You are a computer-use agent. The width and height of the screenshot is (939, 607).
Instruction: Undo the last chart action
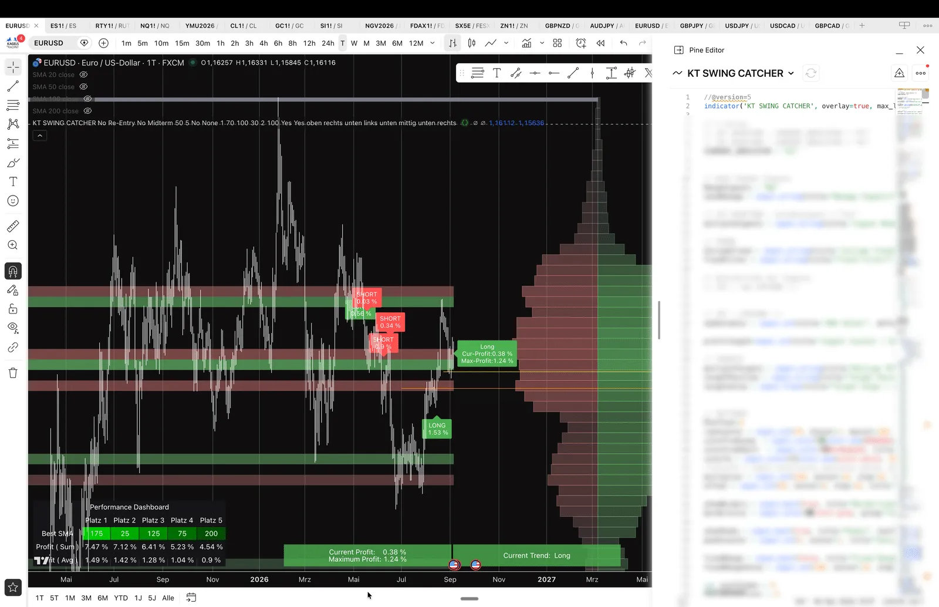click(624, 43)
